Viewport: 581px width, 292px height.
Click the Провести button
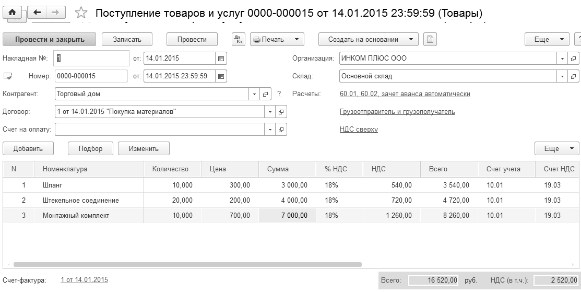pyautogui.click(x=192, y=39)
